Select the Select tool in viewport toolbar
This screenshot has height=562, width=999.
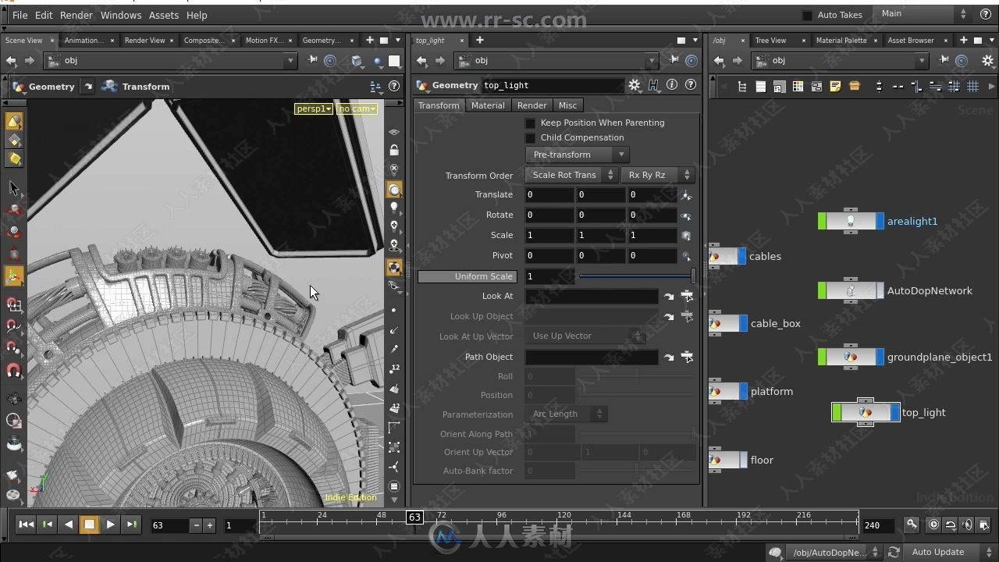(14, 188)
